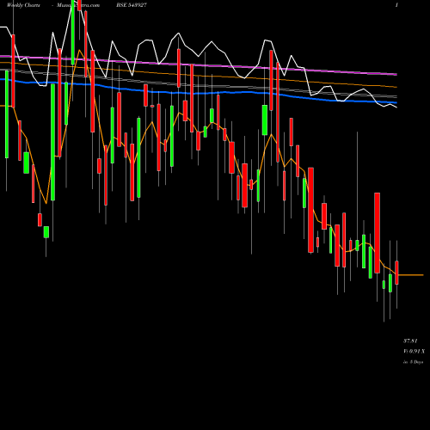Click the "in 5 Days" text
The height and width of the screenshot is (430, 430).
(413, 362)
